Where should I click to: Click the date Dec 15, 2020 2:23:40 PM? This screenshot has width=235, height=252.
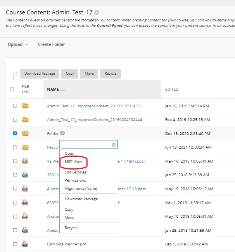(x=188, y=133)
